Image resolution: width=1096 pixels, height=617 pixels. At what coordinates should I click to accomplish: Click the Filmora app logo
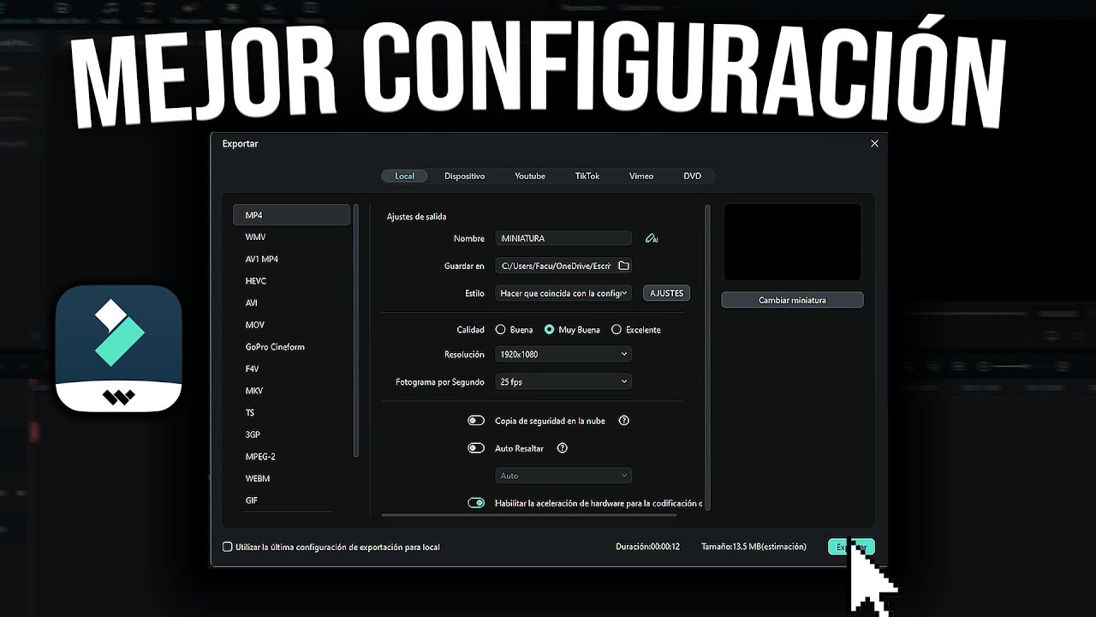coord(119,349)
